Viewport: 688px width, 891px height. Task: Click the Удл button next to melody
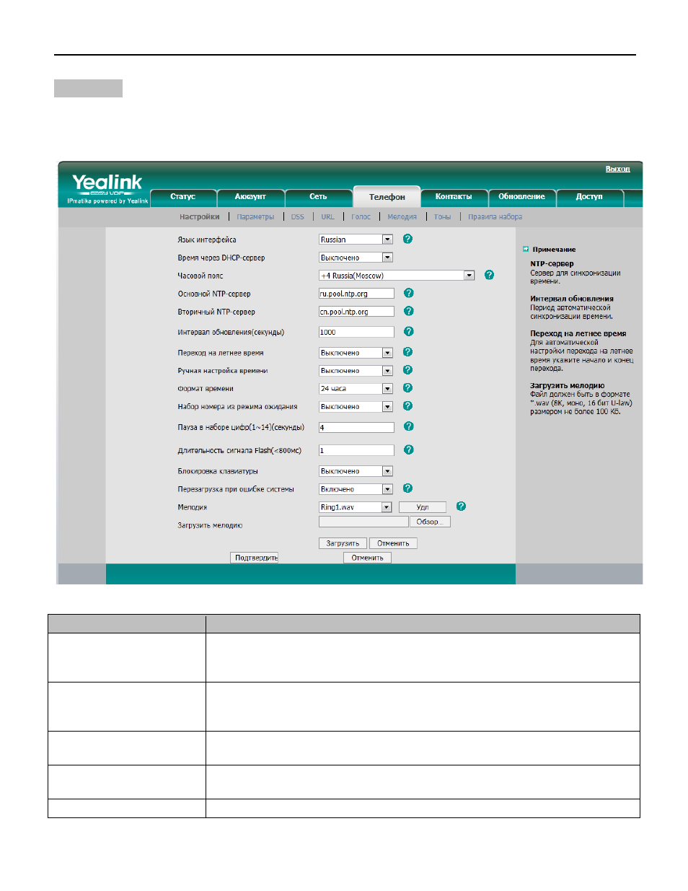pos(423,507)
